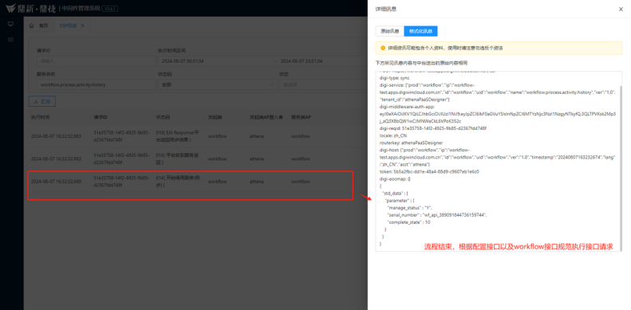The image size is (631, 310).
Task: Click the version badge V3.6.7
Action: (x=109, y=9)
